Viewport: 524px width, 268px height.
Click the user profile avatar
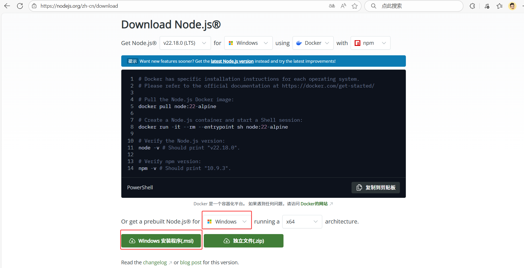coord(512,6)
